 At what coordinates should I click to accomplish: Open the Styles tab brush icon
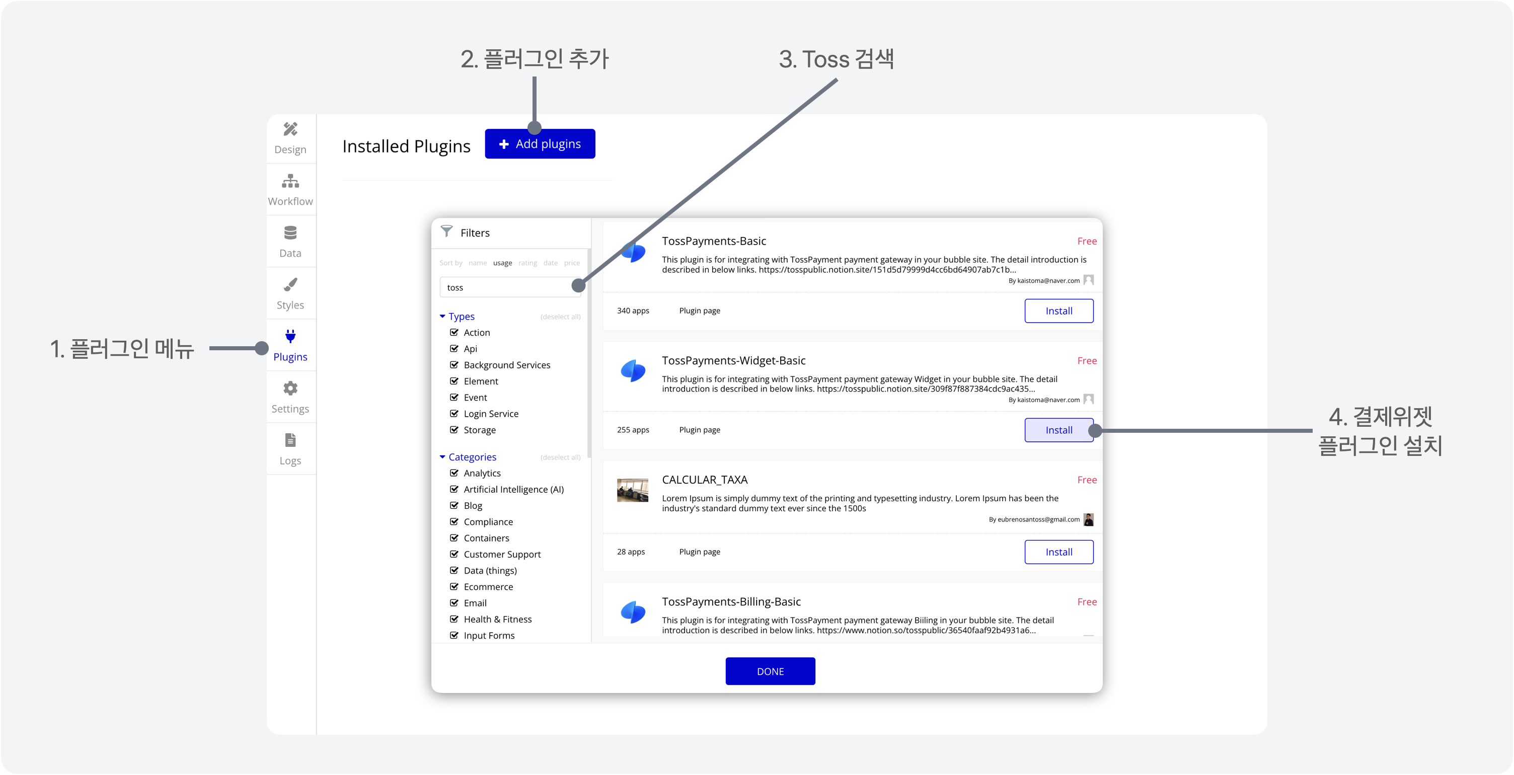click(x=290, y=285)
